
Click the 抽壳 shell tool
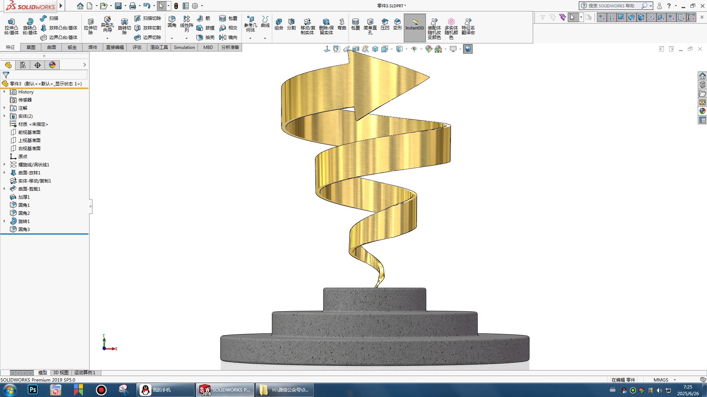pyautogui.click(x=205, y=37)
